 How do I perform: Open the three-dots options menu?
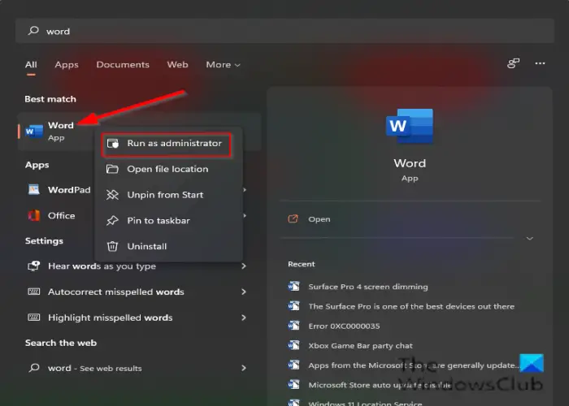[x=540, y=63]
